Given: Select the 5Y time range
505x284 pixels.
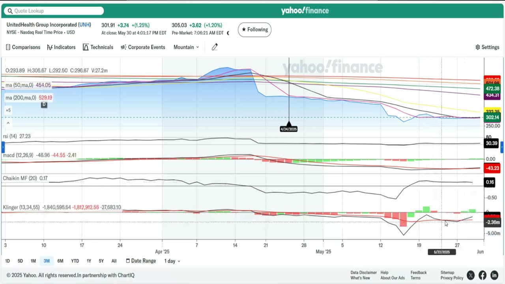Looking at the screenshot, I should (x=101, y=261).
